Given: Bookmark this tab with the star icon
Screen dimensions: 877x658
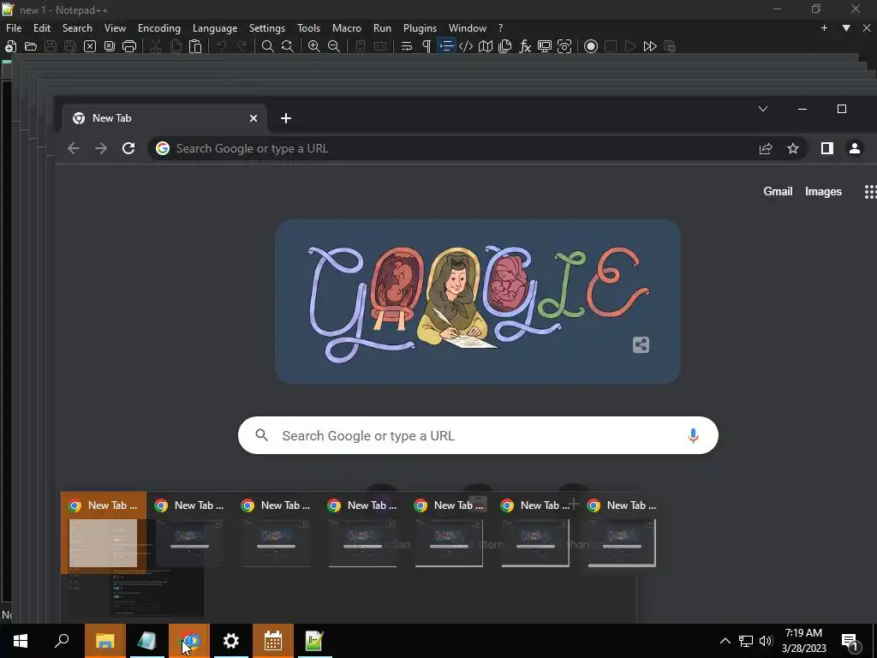Looking at the screenshot, I should [793, 148].
